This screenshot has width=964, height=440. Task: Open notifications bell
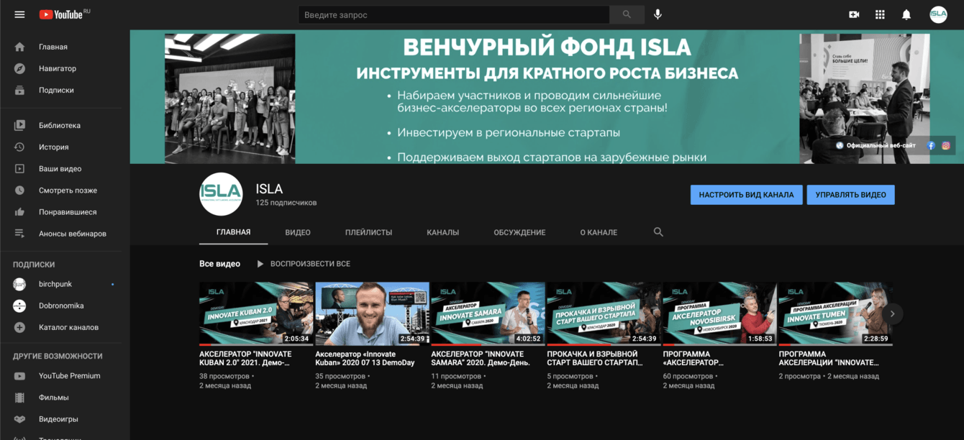[906, 14]
